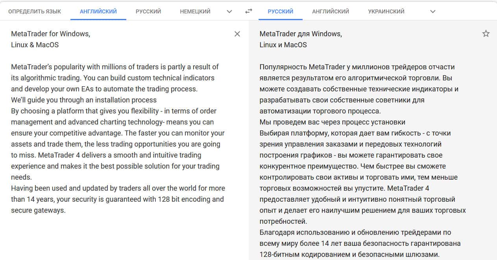
Task: Click into the English source text box
Action: [118, 122]
